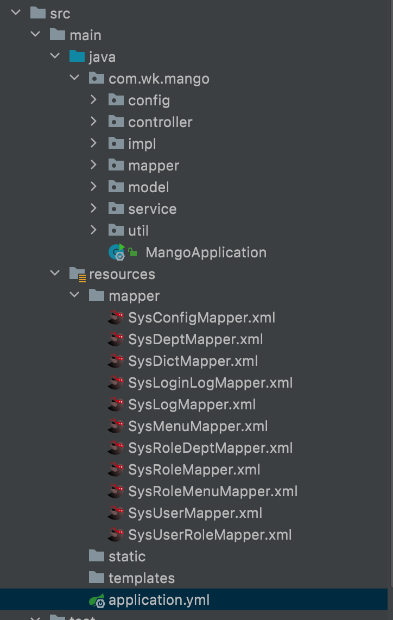The width and height of the screenshot is (393, 620).
Task: Select the static folder
Action: click(126, 556)
